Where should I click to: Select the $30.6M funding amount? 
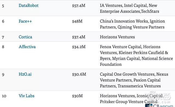pos(79,74)
